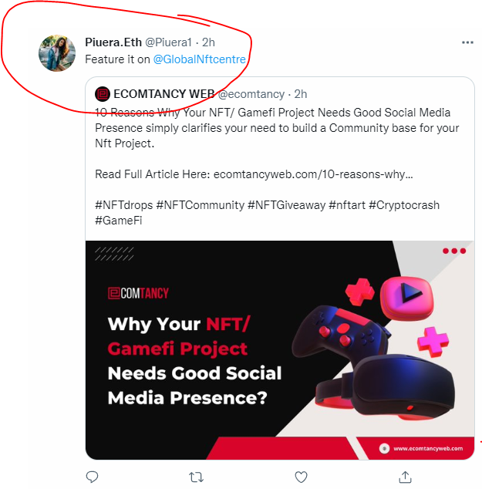Open the #NFTGiveaway hashtag

[x=287, y=205]
